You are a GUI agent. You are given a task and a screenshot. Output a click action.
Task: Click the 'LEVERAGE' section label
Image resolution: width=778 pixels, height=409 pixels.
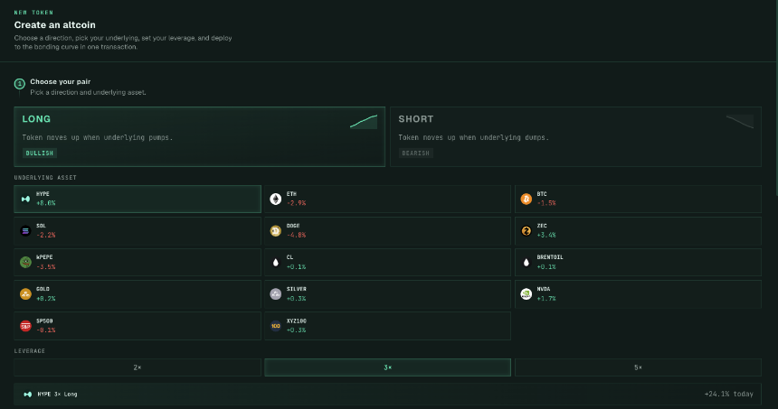click(x=29, y=350)
